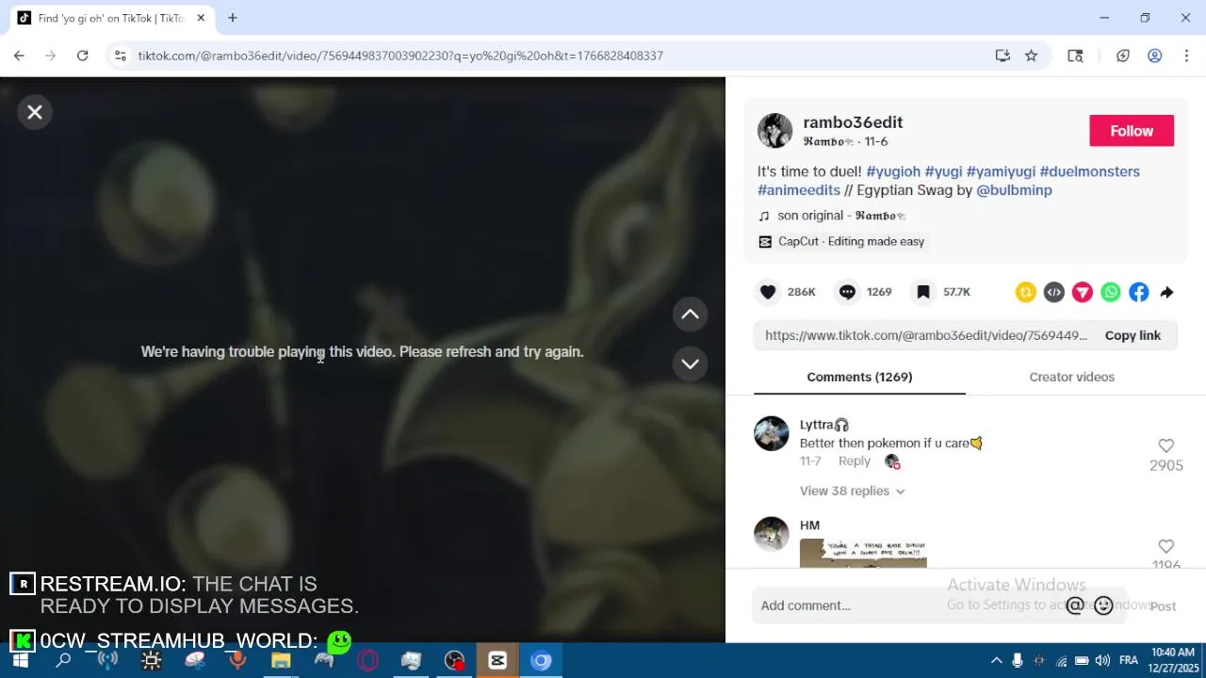The width and height of the screenshot is (1206, 678).
Task: Open Windows Start menu
Action: (x=20, y=660)
